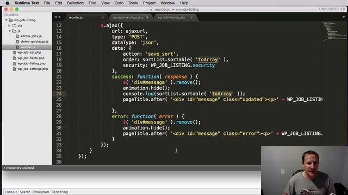Screen dimensions: 348x195
Task: Open the Selection menu
Action: coord(75,3)
